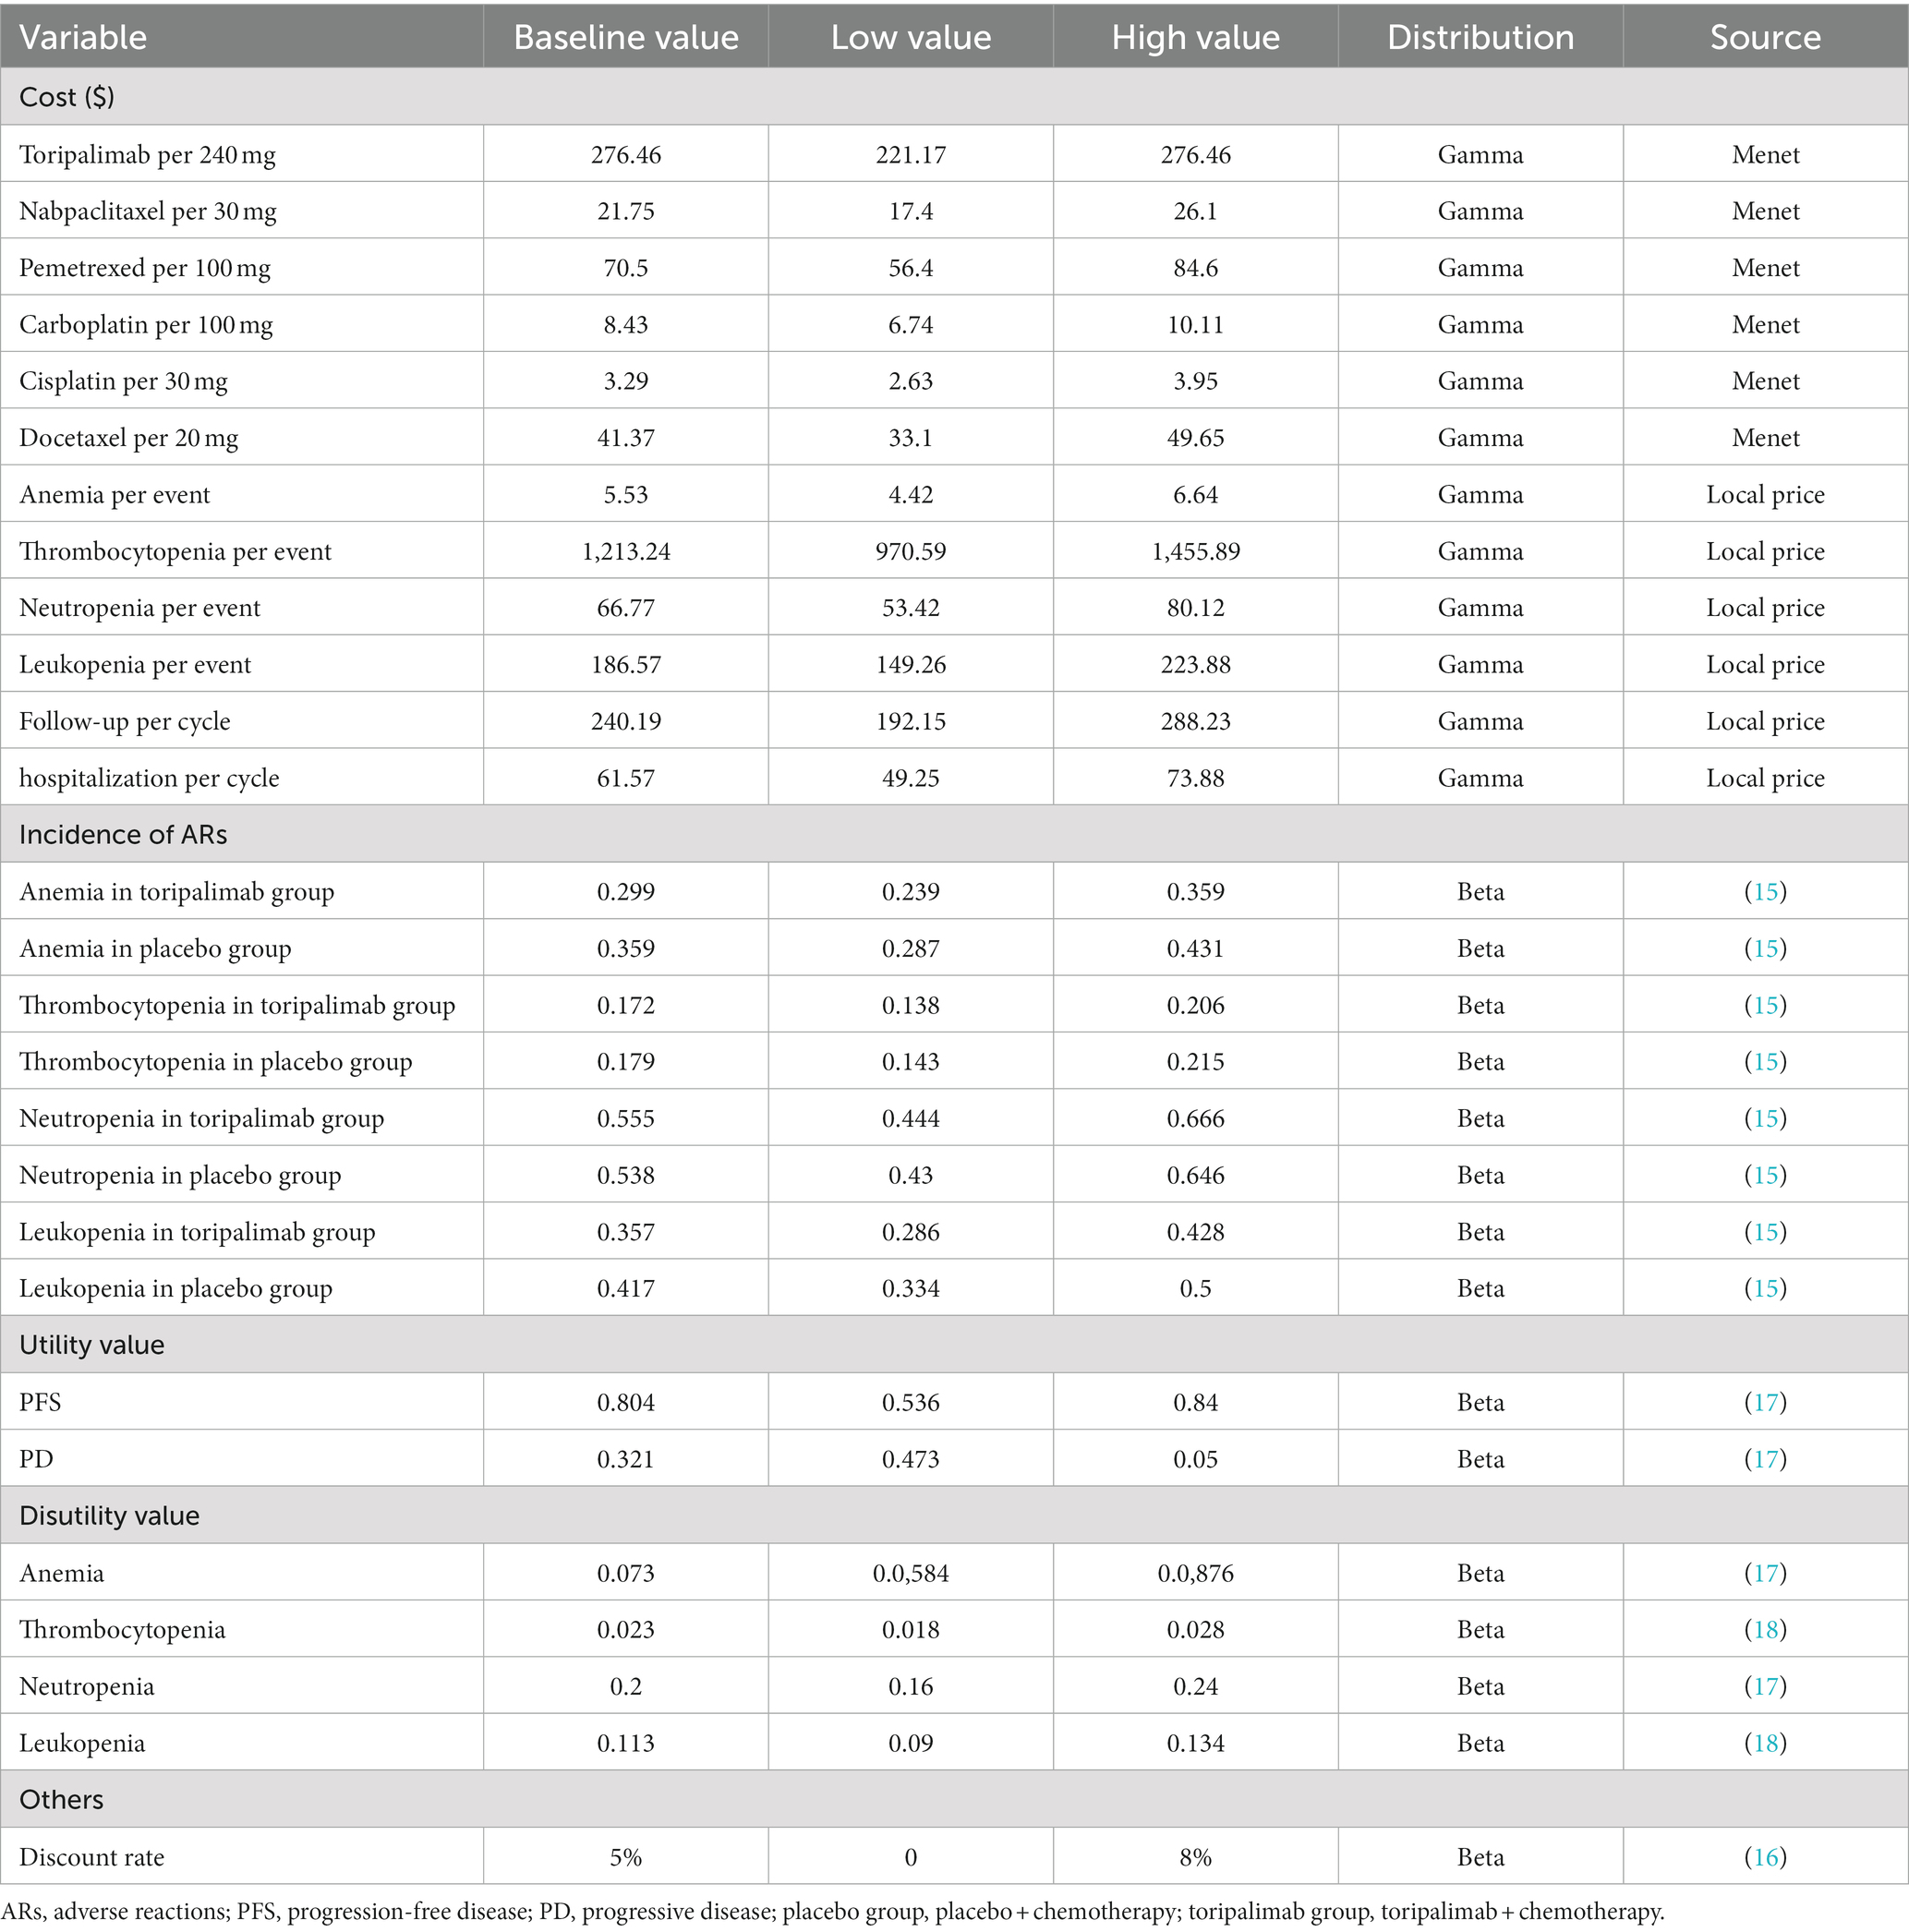Viewport: 1909px width, 1932px height.
Task: Click baseline value 0.555
Action: click(626, 1118)
